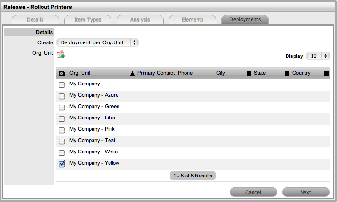Open the Create deployment type dropdown
338x202 pixels.
coord(97,42)
